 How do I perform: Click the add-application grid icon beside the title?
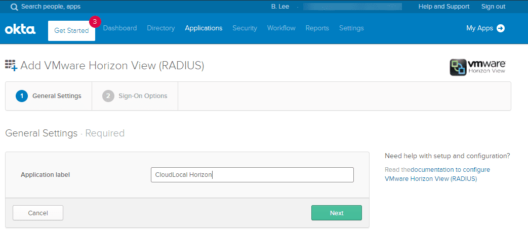point(11,65)
